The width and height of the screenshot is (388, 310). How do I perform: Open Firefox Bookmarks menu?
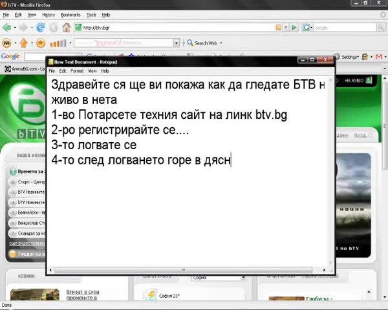[x=70, y=15]
